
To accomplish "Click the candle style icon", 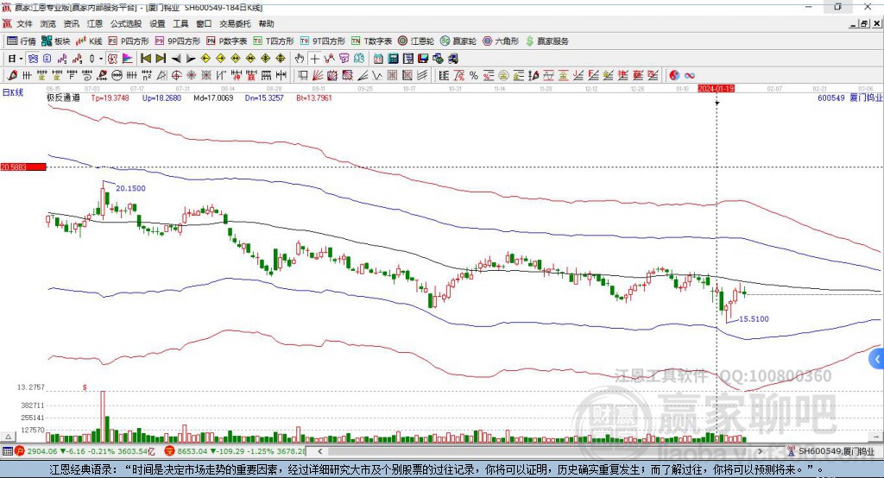I will [92, 58].
